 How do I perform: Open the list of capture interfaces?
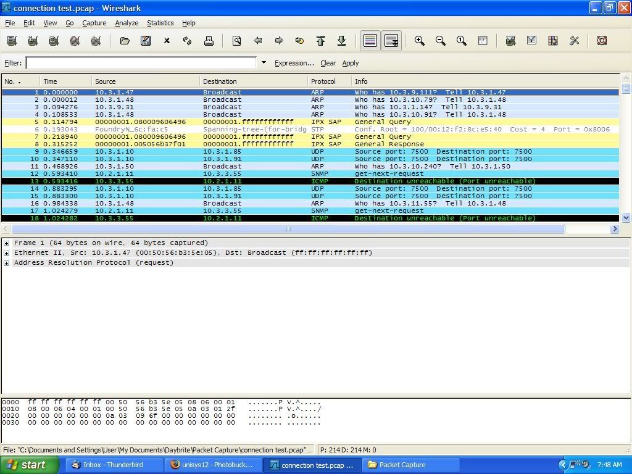pos(12,41)
